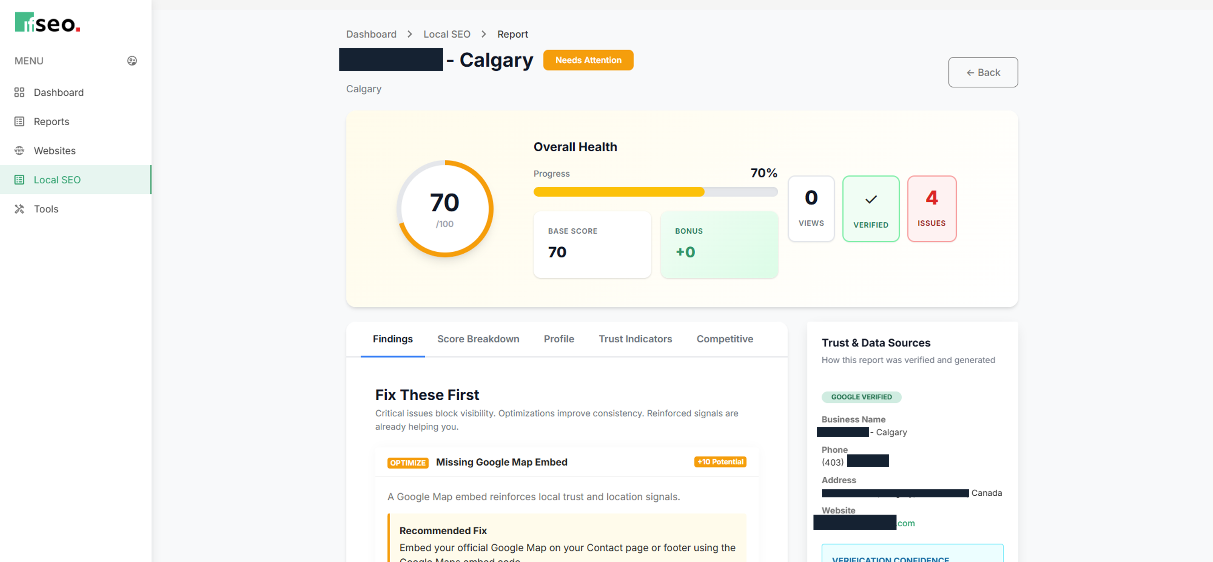Expand the Dashboard breadcrumb chevron
Image resolution: width=1213 pixels, height=562 pixels.
tap(409, 34)
